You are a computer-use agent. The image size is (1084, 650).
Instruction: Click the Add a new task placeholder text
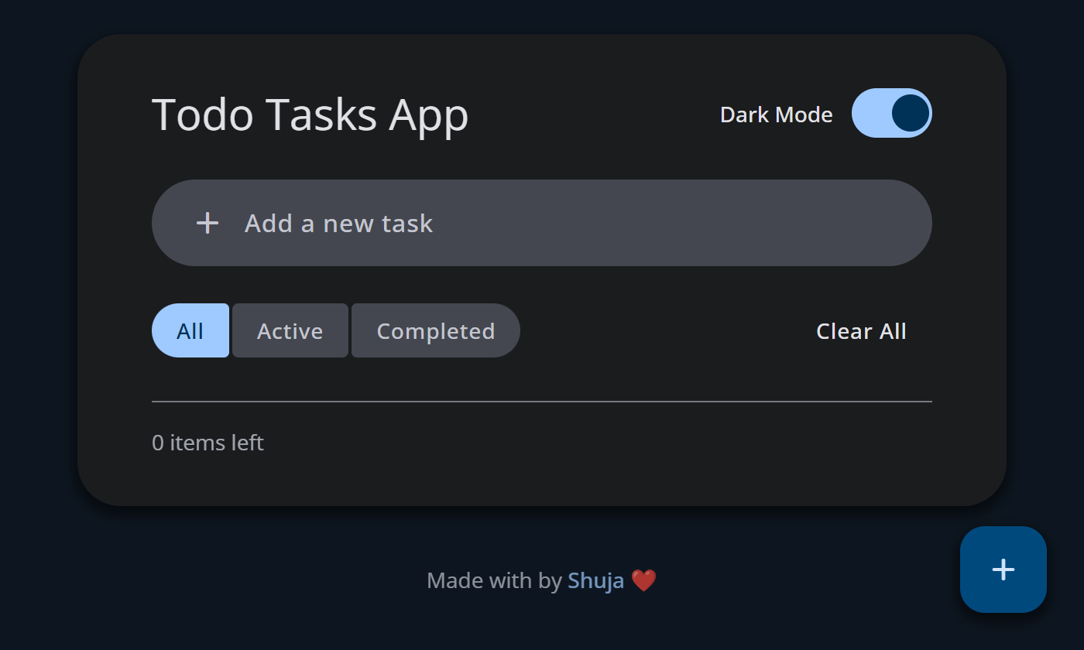pos(338,224)
